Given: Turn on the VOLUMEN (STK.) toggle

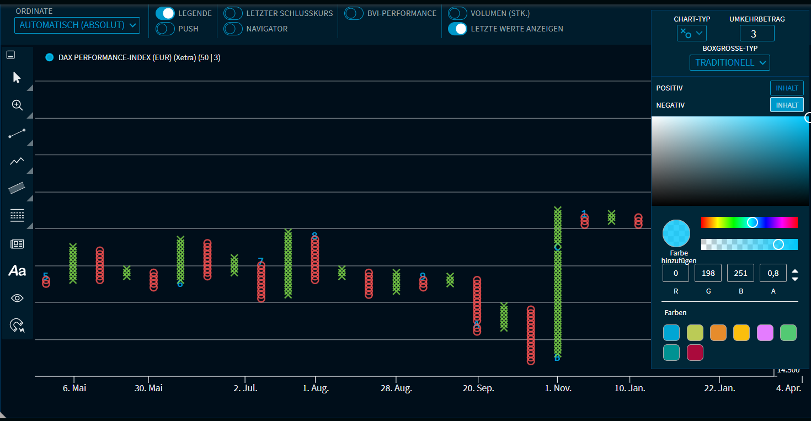Looking at the screenshot, I should (x=457, y=13).
